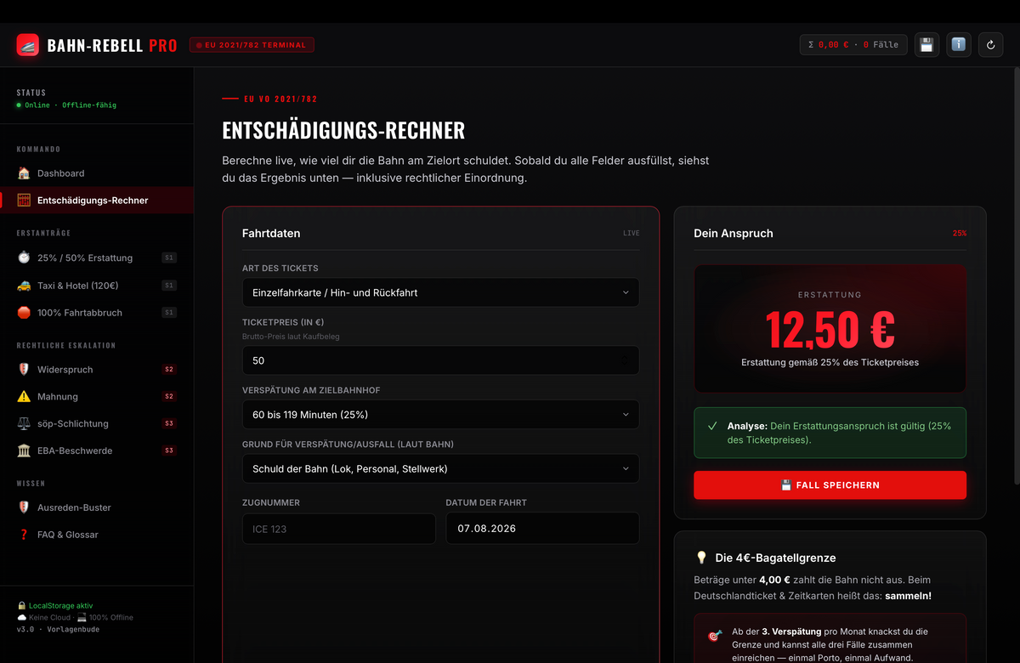
Task: Click the S1 badge next to 100% Fahrtabbruch
Action: (x=169, y=313)
